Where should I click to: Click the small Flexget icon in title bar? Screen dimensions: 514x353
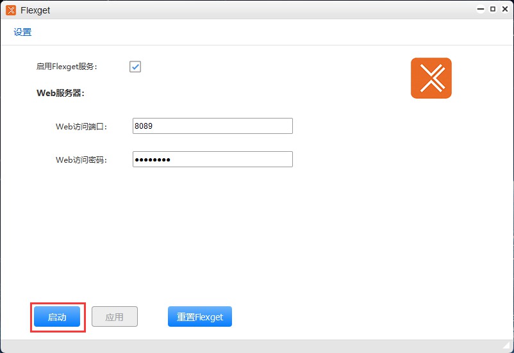tap(10, 10)
